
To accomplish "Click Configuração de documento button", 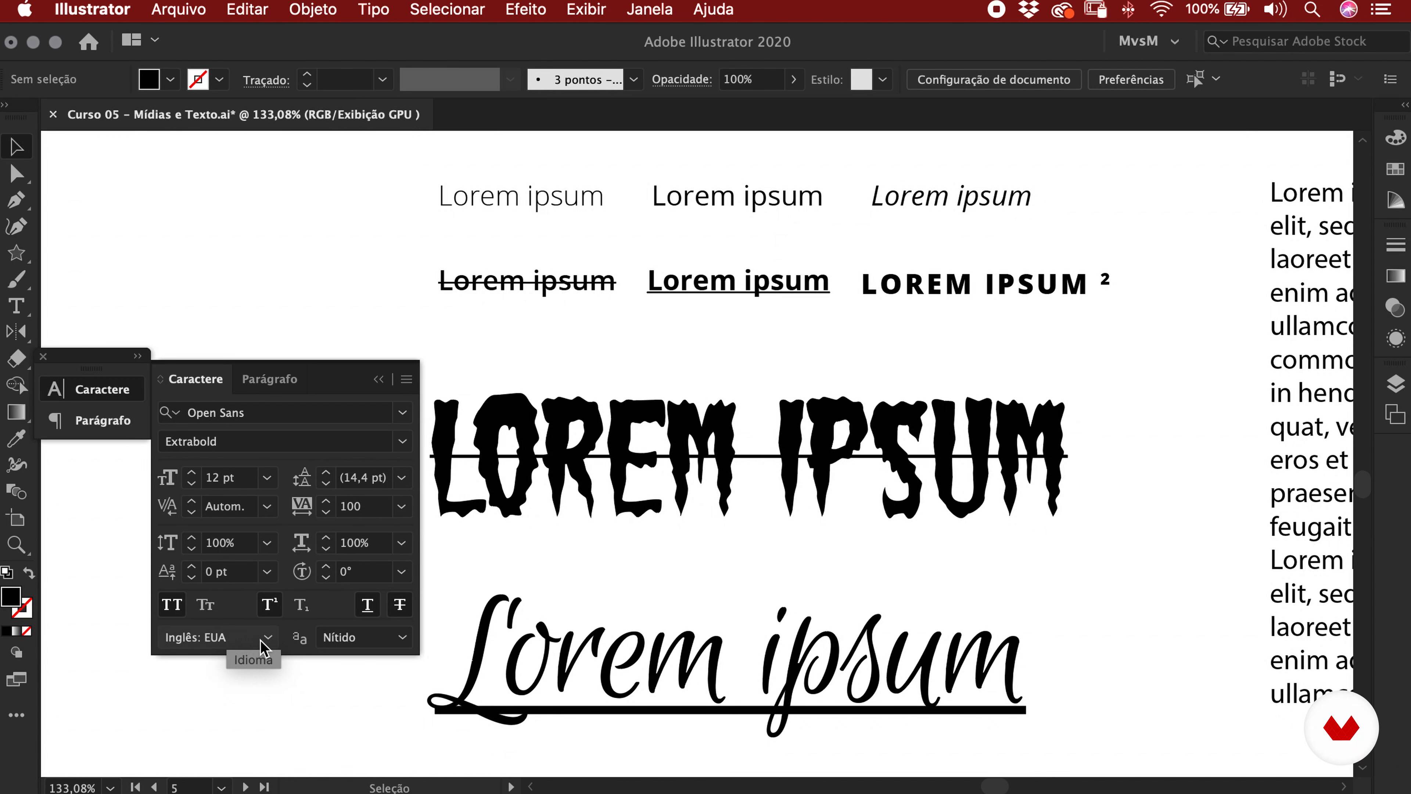I will (994, 79).
